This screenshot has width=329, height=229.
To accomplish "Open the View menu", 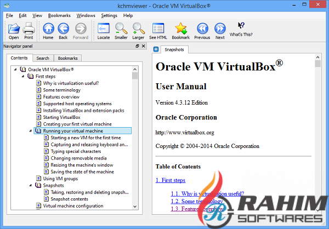I will point(37,15).
